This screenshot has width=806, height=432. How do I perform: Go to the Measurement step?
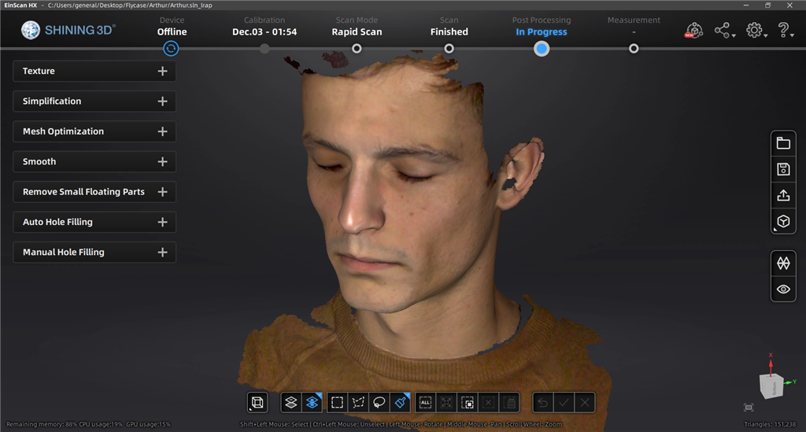point(634,48)
